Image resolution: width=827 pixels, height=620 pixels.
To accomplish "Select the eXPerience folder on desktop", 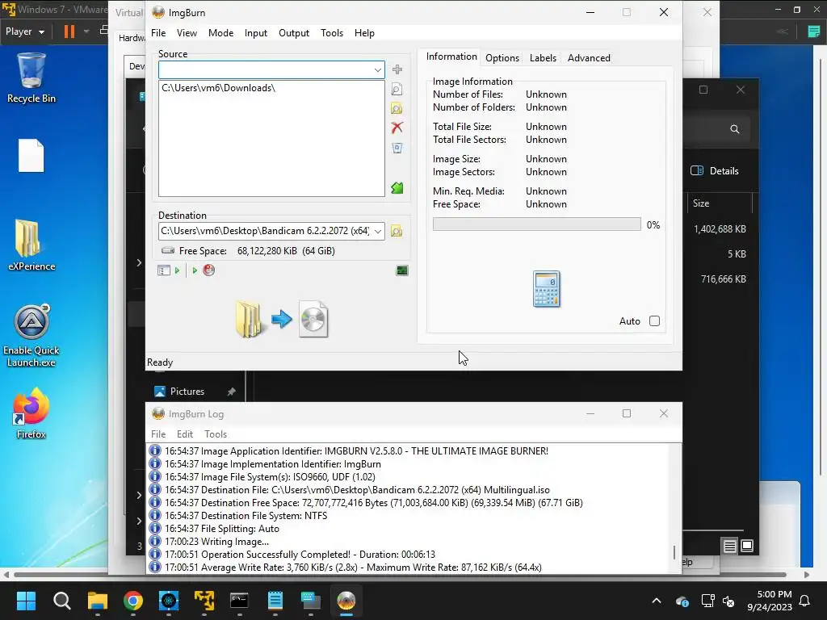I will (31, 245).
